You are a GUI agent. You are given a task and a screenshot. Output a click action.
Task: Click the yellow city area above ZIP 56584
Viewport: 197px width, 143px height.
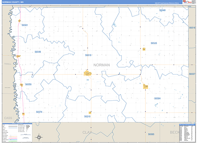click(x=145, y=86)
